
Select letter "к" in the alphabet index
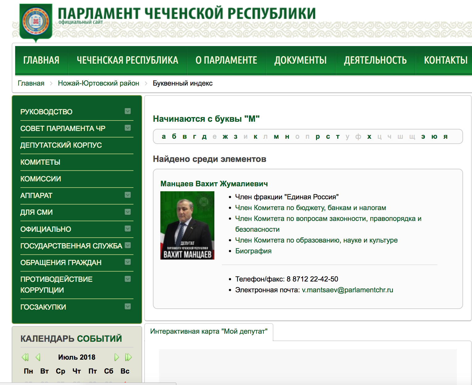click(255, 137)
